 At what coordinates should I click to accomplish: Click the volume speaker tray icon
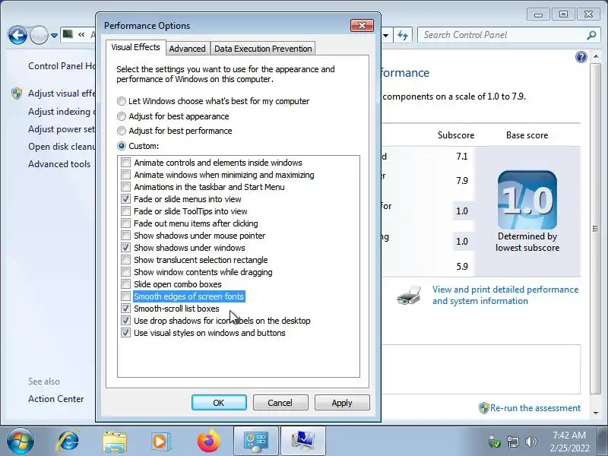click(x=530, y=442)
